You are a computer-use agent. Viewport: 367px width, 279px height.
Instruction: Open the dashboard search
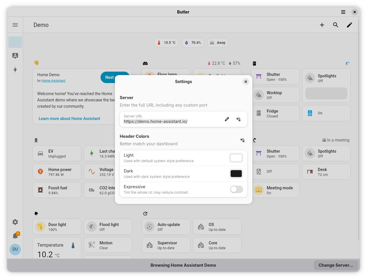pos(336,25)
